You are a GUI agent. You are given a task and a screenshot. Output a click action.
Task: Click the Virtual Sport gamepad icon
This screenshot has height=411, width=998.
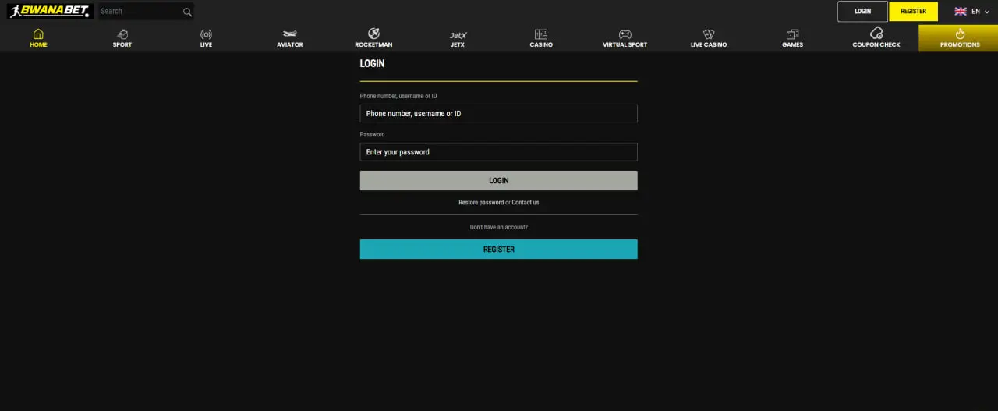tap(625, 34)
